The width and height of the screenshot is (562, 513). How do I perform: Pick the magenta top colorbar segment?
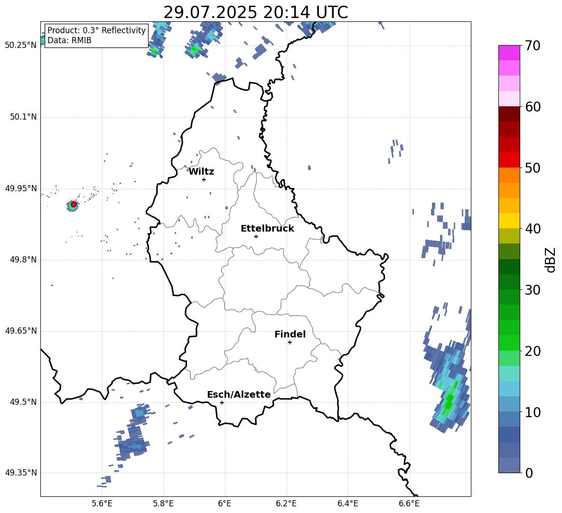tap(509, 53)
